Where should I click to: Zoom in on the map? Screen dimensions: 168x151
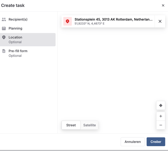[x=161, y=116]
